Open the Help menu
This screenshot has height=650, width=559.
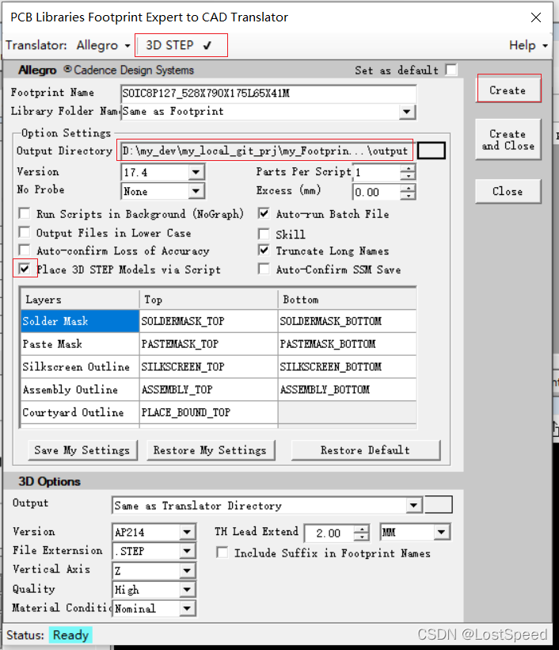click(x=528, y=45)
